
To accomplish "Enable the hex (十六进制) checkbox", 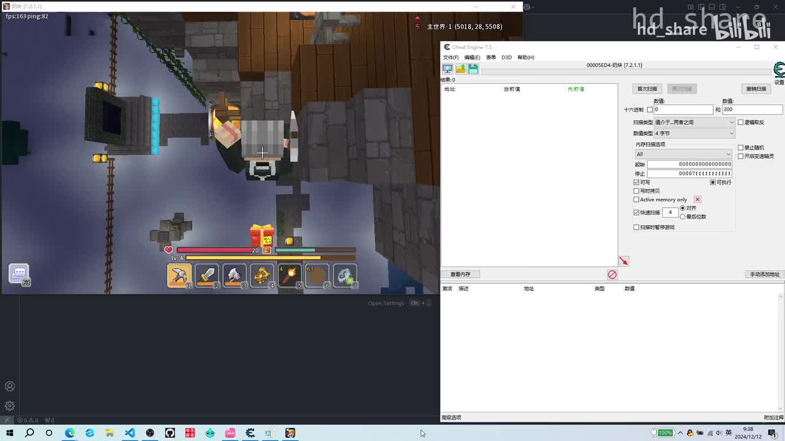I will (649, 110).
